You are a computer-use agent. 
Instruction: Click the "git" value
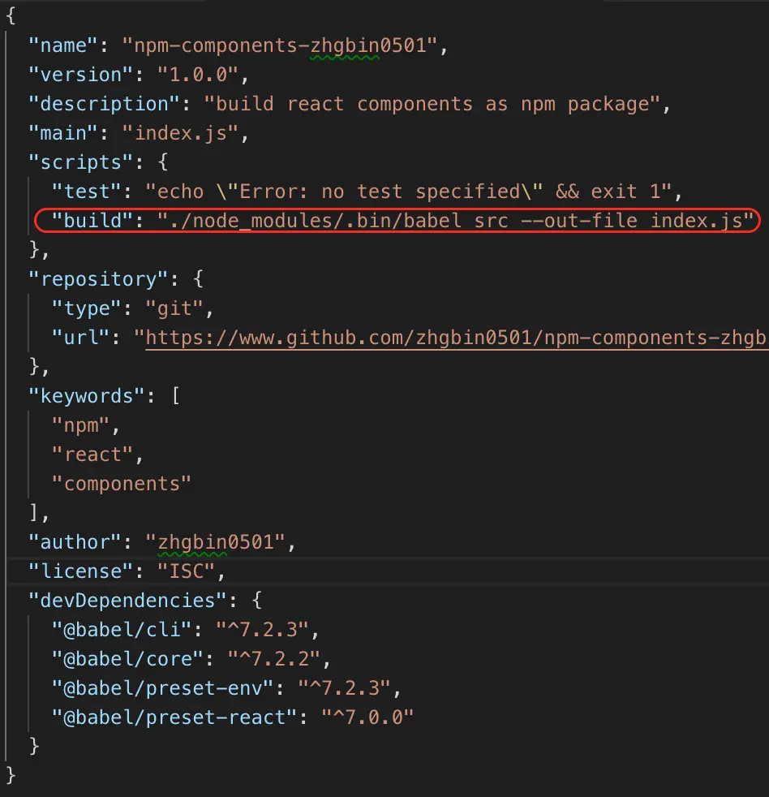pyautogui.click(x=174, y=308)
